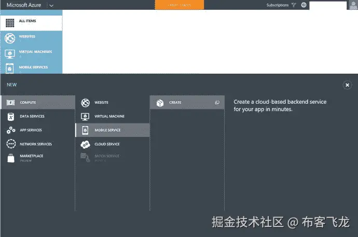The height and width of the screenshot is (237, 358).
Task: Open the Microsoft Azure portal dropdown chevron
Action: pos(51,5)
